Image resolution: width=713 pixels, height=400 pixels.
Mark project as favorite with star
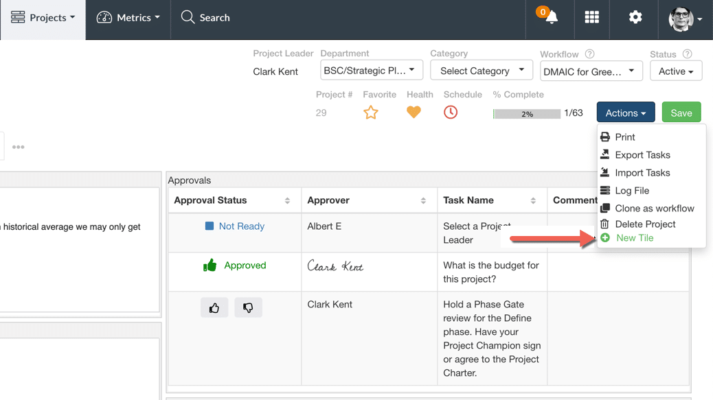pyautogui.click(x=371, y=112)
